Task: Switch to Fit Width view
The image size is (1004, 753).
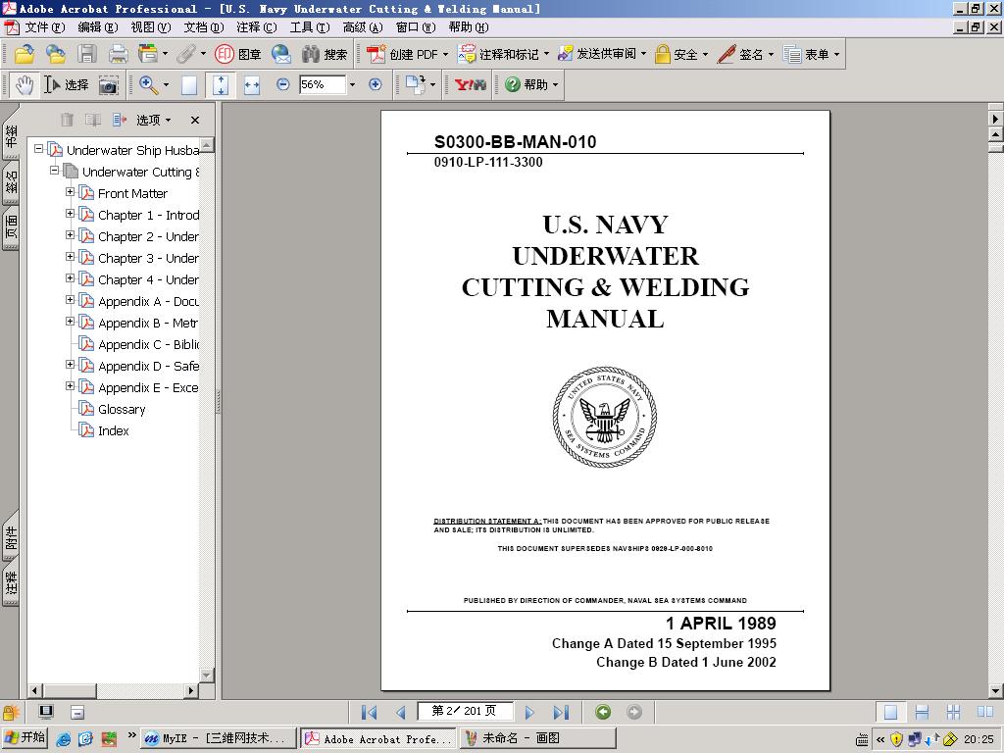Action: [x=252, y=85]
